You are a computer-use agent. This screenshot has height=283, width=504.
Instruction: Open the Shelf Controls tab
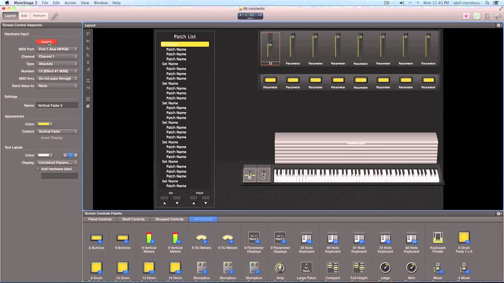133,219
